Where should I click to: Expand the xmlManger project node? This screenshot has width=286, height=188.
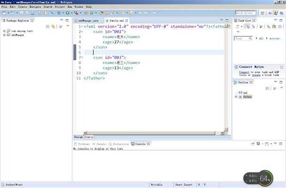[4, 35]
